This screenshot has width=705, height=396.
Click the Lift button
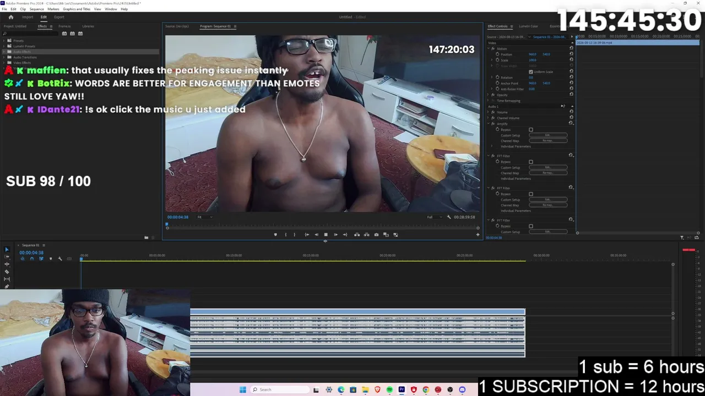pos(357,235)
